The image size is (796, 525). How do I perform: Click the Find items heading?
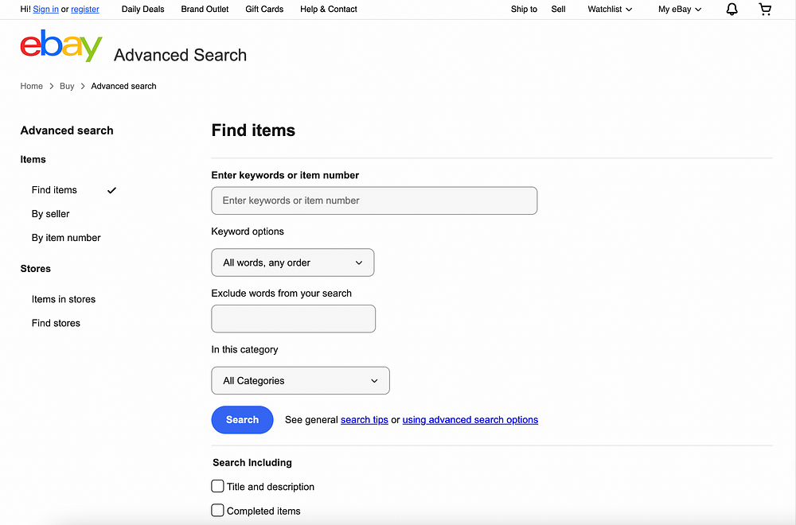tap(253, 130)
